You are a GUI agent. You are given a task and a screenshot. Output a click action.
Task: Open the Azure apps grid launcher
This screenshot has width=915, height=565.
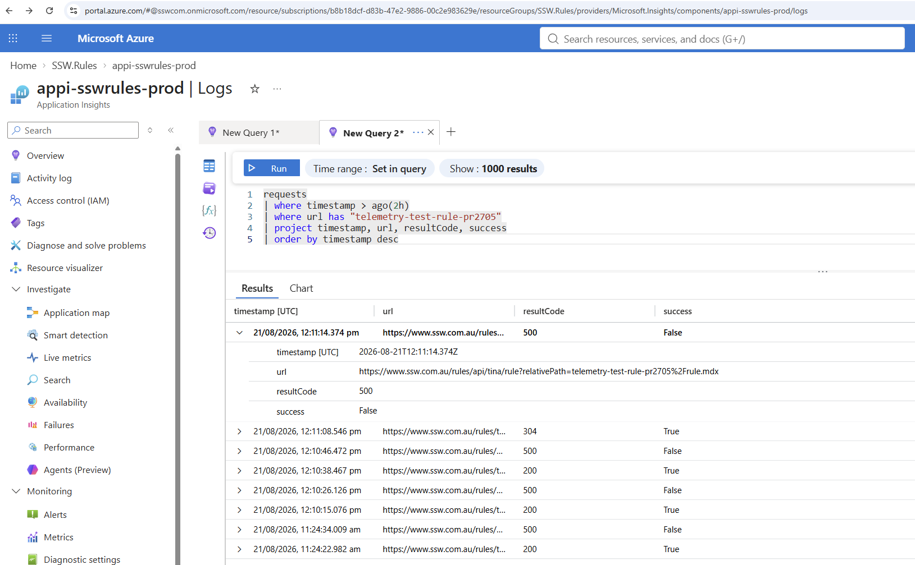tap(13, 38)
